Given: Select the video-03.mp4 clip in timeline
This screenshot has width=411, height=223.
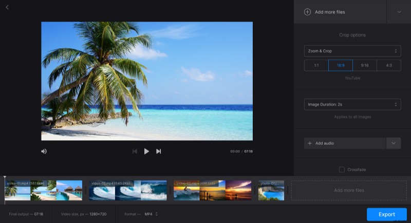Looking at the screenshot, I should tap(212, 190).
